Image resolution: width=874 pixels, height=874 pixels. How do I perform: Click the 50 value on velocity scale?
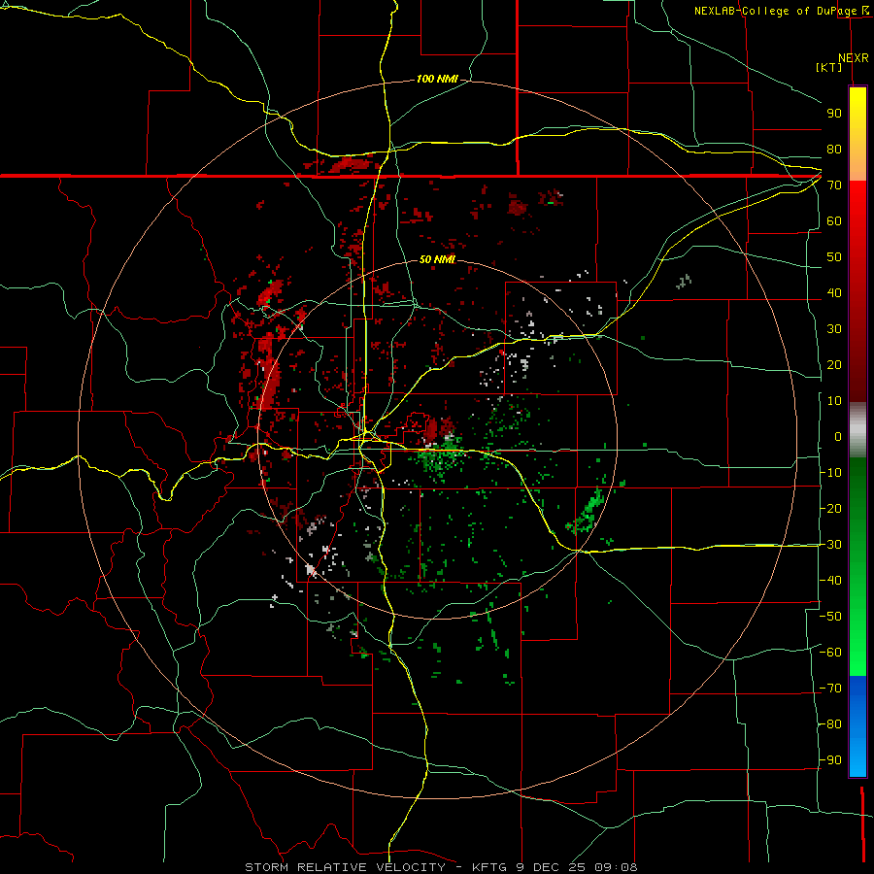[834, 257]
